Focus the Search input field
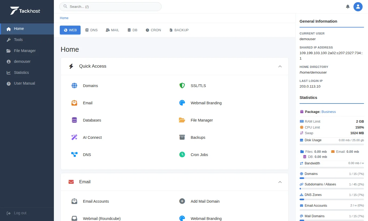Screen dimensions: 368x221 coord(110,6)
